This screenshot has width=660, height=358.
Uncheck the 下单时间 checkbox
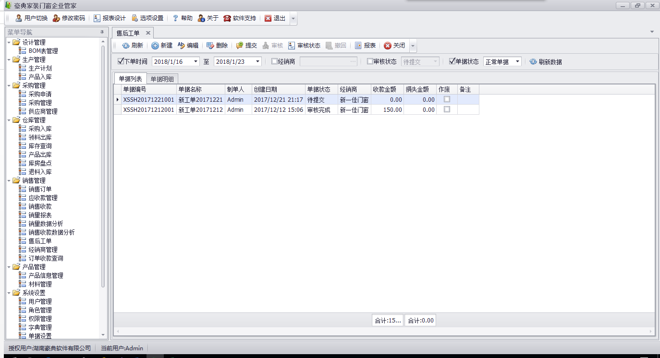(x=121, y=61)
